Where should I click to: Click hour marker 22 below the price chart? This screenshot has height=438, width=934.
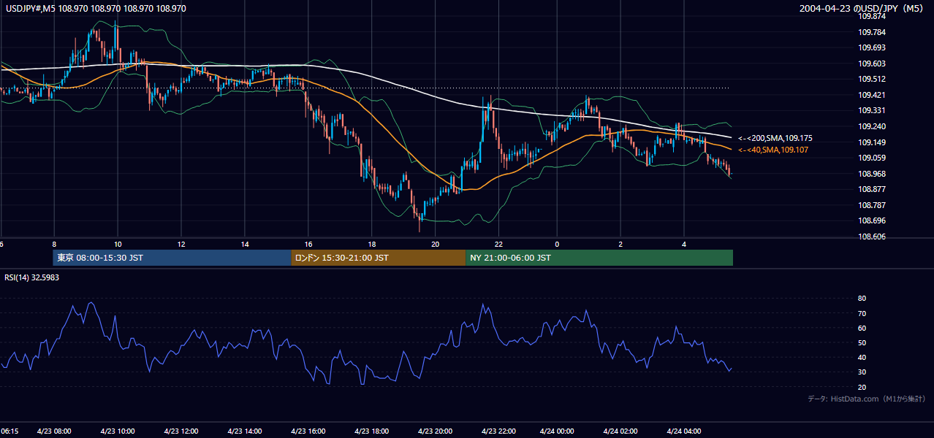tap(499, 245)
